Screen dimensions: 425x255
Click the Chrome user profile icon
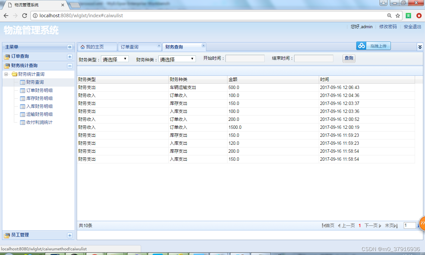(383, 3)
